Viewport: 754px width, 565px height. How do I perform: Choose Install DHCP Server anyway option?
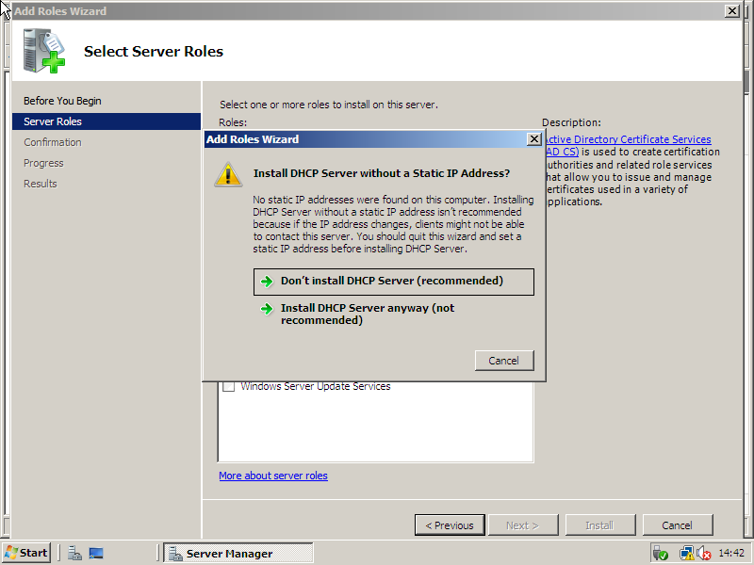(368, 315)
